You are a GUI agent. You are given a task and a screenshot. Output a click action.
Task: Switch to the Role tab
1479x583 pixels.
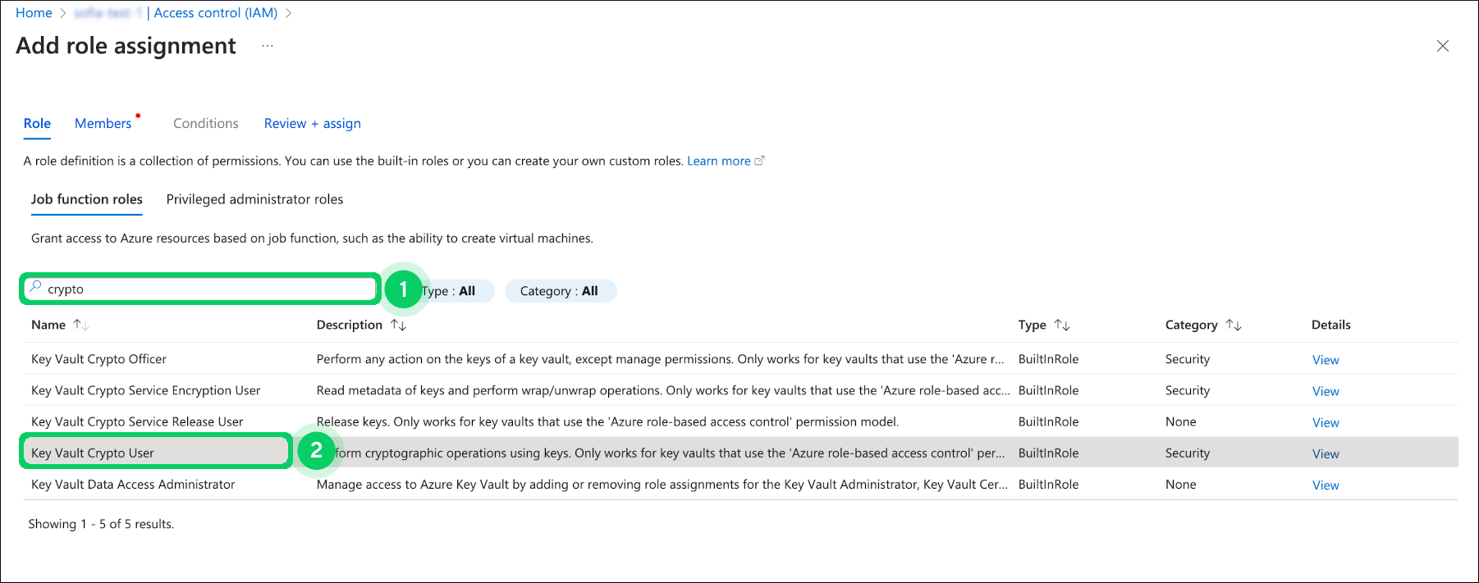tap(37, 123)
